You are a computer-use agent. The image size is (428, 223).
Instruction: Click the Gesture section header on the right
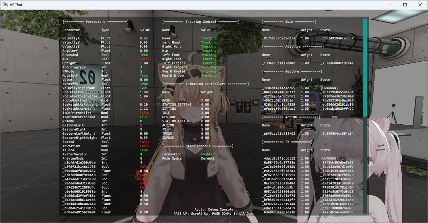292,72
